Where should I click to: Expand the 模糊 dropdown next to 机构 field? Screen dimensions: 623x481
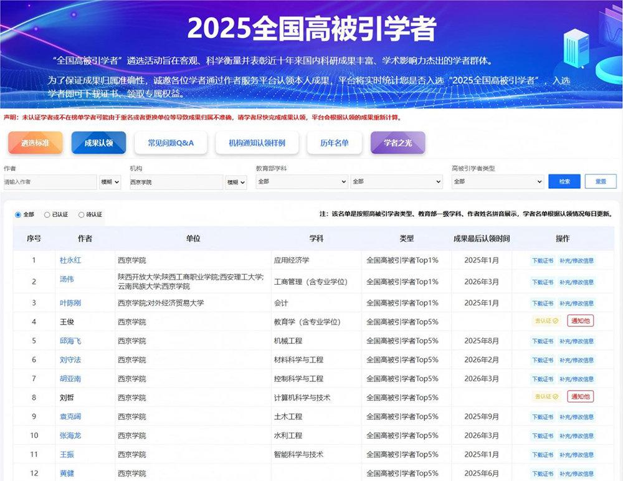click(236, 182)
